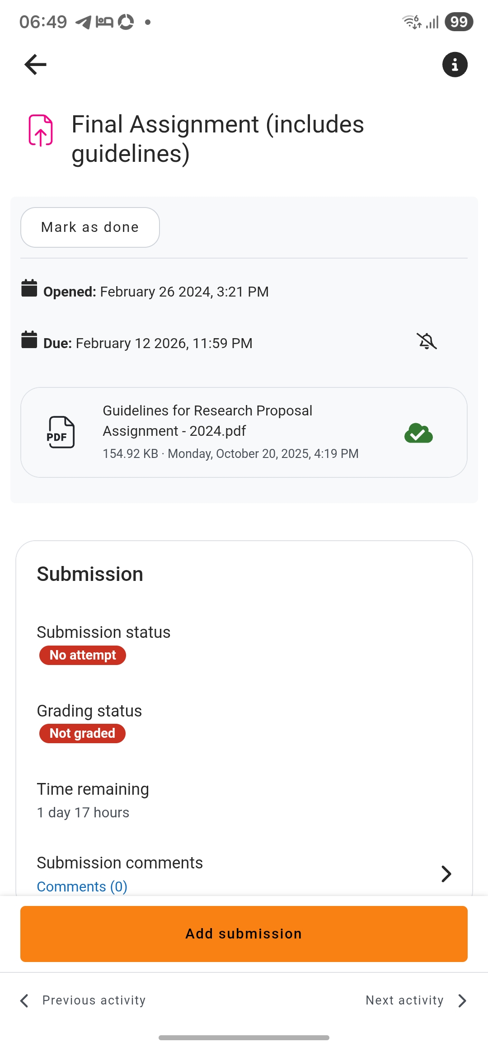Tap the PDF file icon

pyautogui.click(x=61, y=432)
